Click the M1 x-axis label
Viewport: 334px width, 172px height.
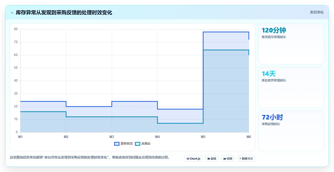point(20,137)
